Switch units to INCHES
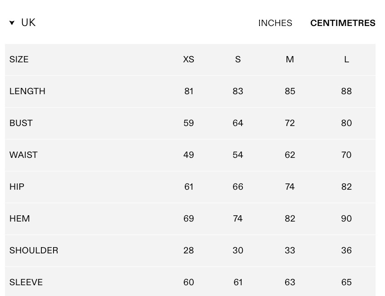 click(275, 23)
